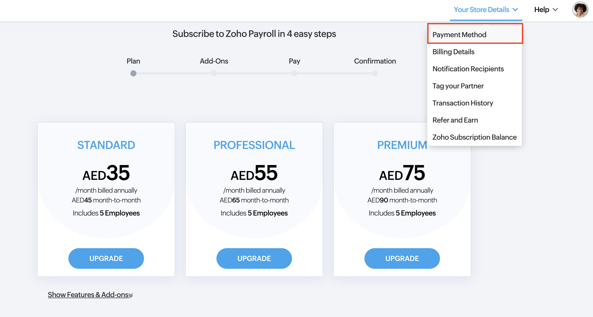Click the Subscribe to Zoho Payroll heading
This screenshot has width=593, height=317.
coord(254,34)
